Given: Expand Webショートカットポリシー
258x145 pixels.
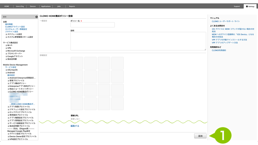Looking at the screenshot, I should coord(8,89).
